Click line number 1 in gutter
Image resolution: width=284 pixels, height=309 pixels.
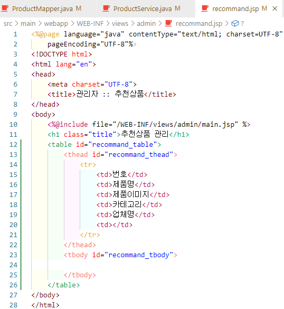coord(15,34)
